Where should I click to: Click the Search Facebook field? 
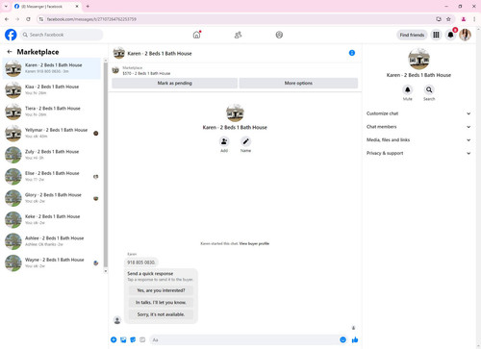click(x=62, y=35)
